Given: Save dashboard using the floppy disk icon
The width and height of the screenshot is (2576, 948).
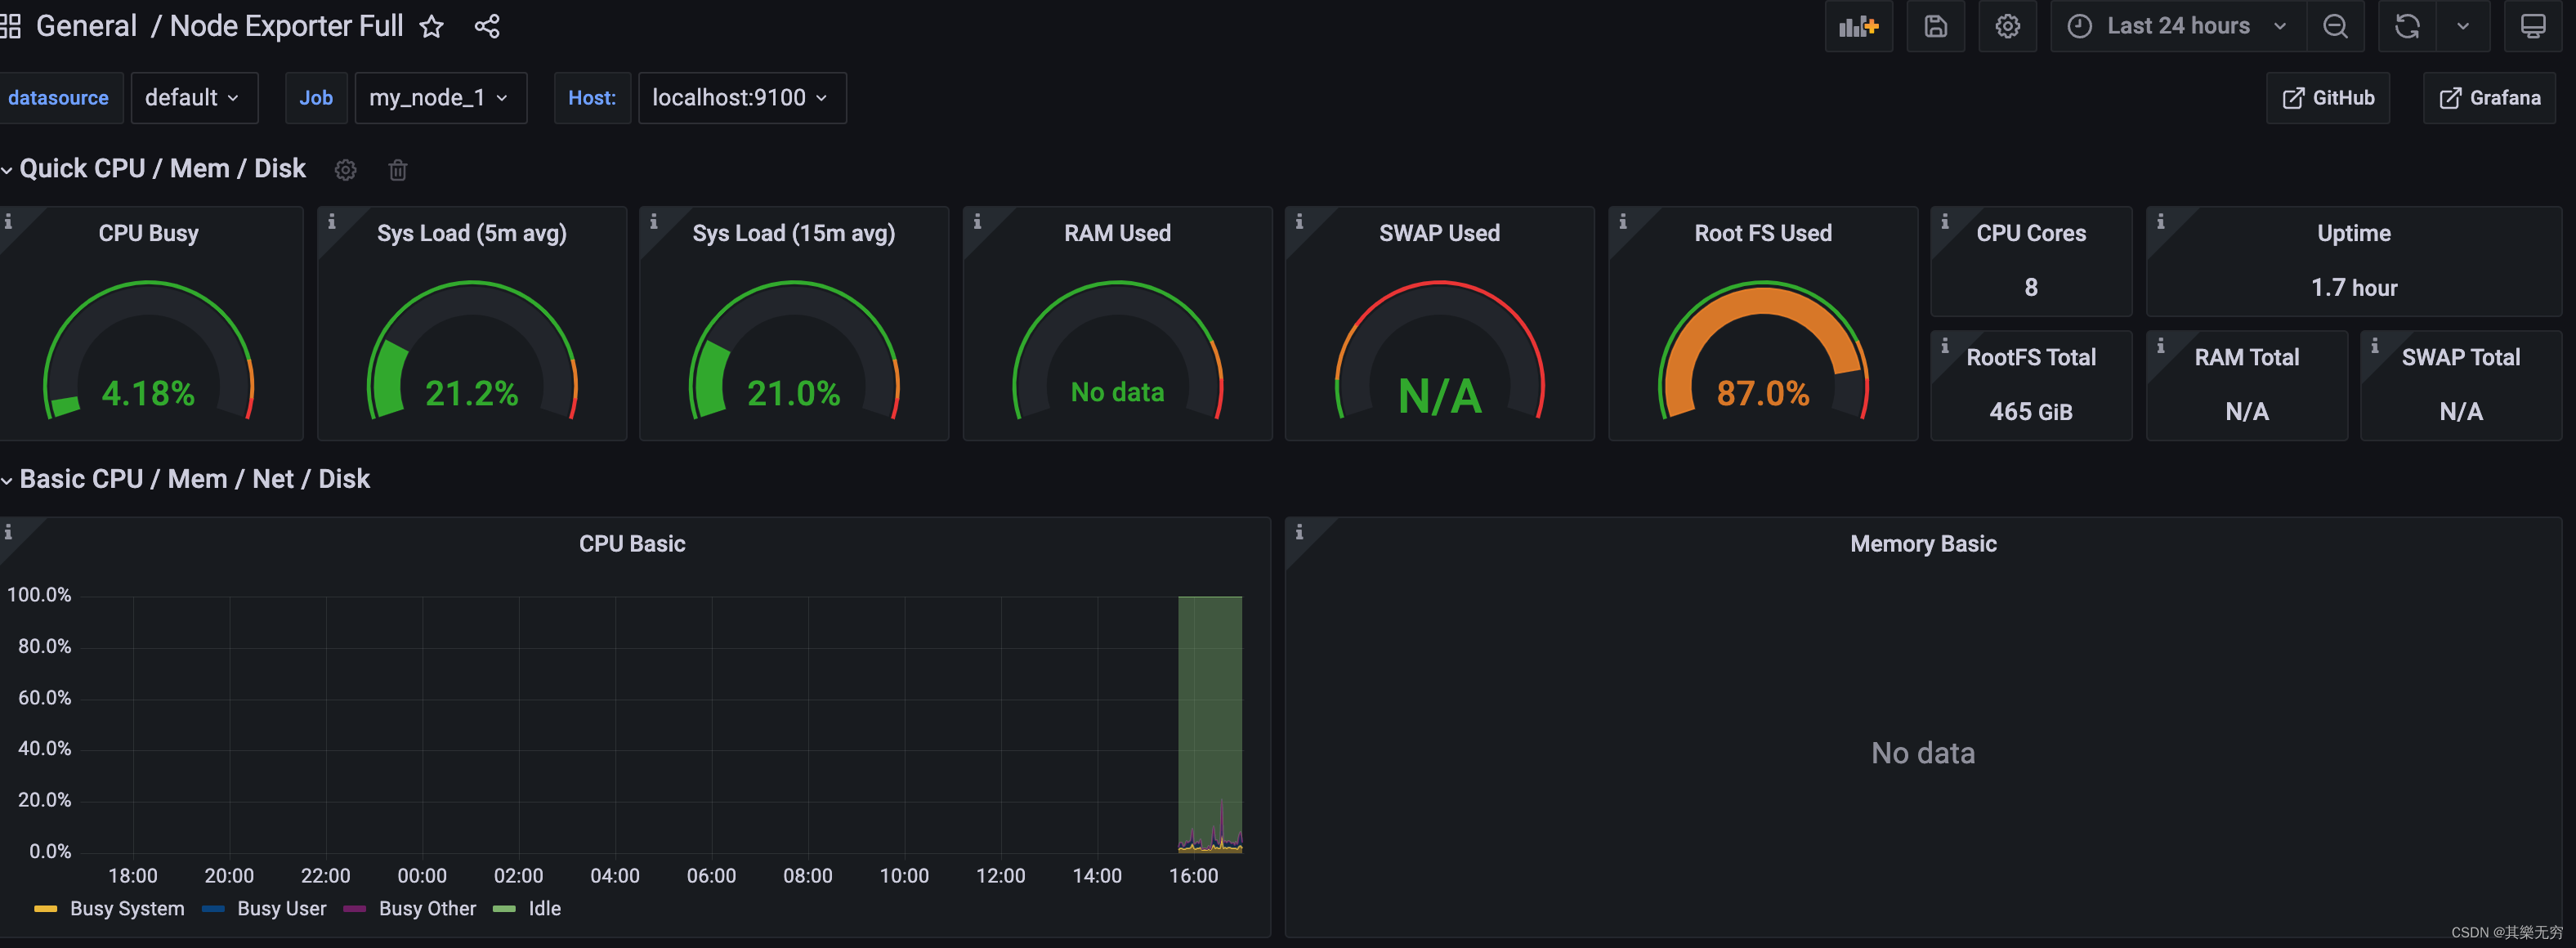Looking at the screenshot, I should pyautogui.click(x=1935, y=27).
